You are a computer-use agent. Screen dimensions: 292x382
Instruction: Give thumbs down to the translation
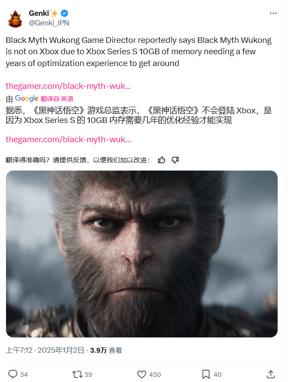click(x=175, y=160)
